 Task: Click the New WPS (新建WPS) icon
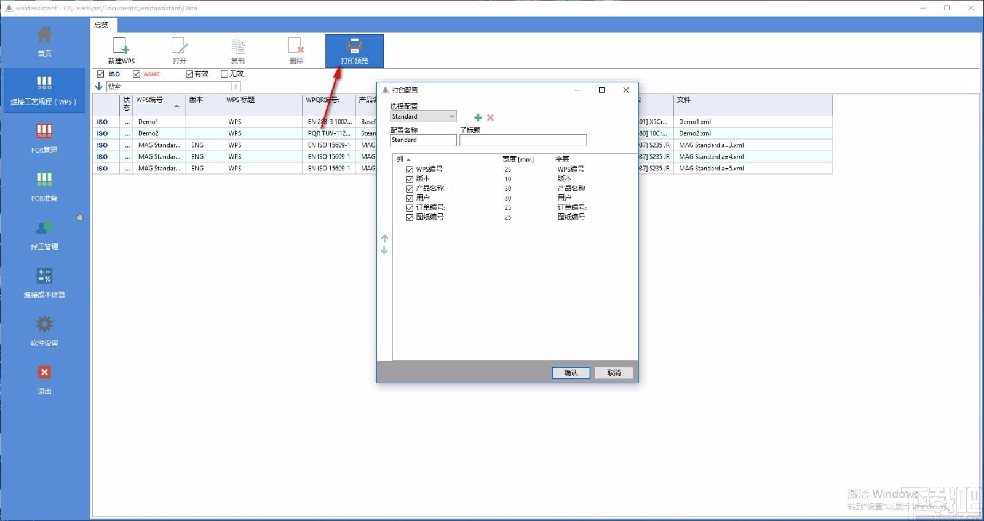point(121,46)
